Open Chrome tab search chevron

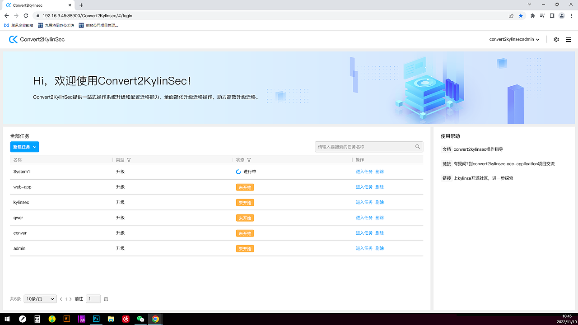[x=529, y=5]
